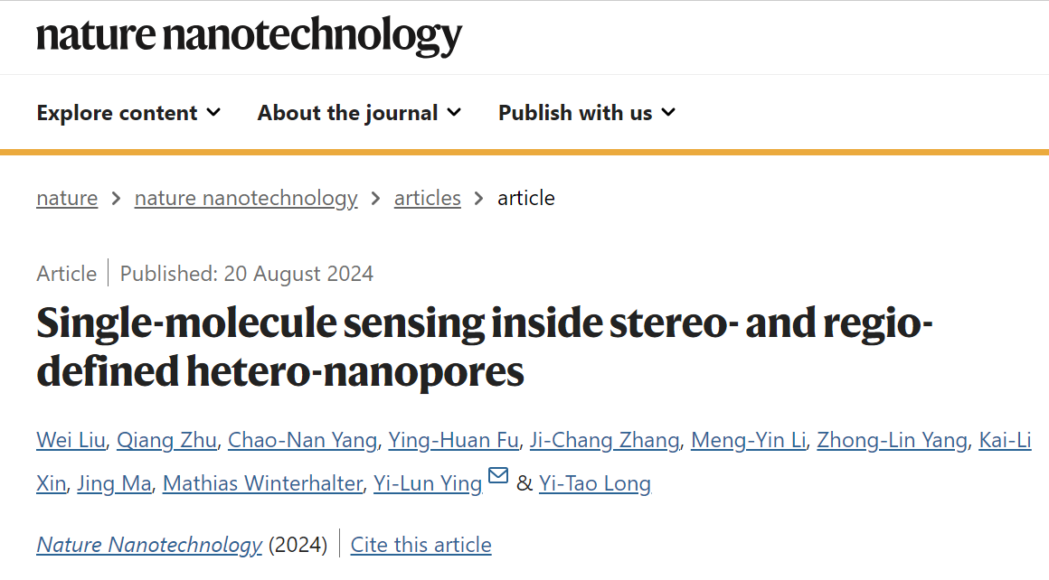Expand the Publish with us menu
The height and width of the screenshot is (580, 1049).
tap(587, 113)
